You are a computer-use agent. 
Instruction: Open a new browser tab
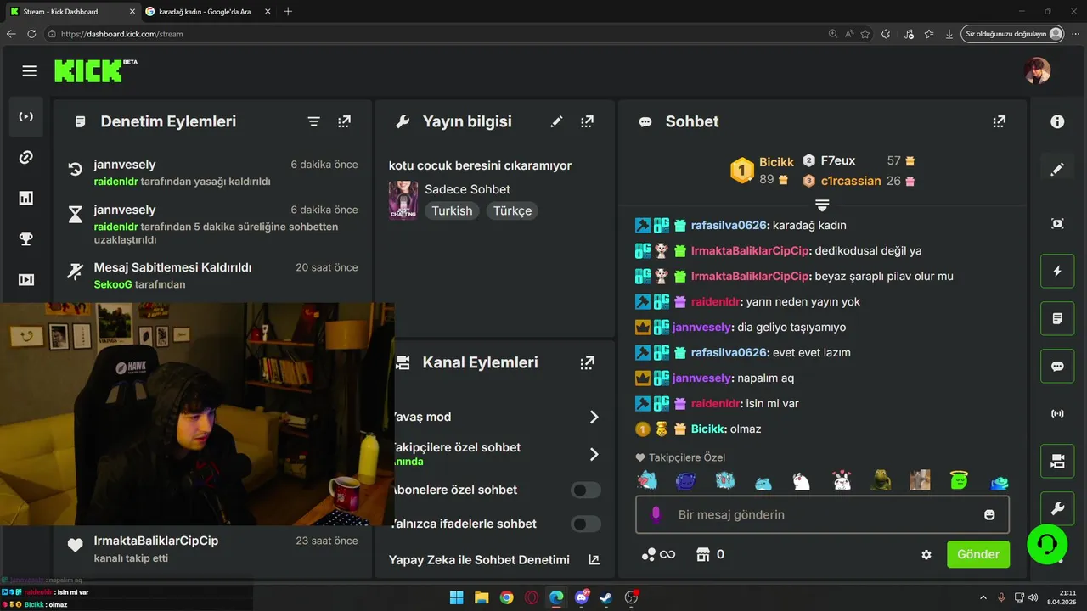pyautogui.click(x=288, y=11)
